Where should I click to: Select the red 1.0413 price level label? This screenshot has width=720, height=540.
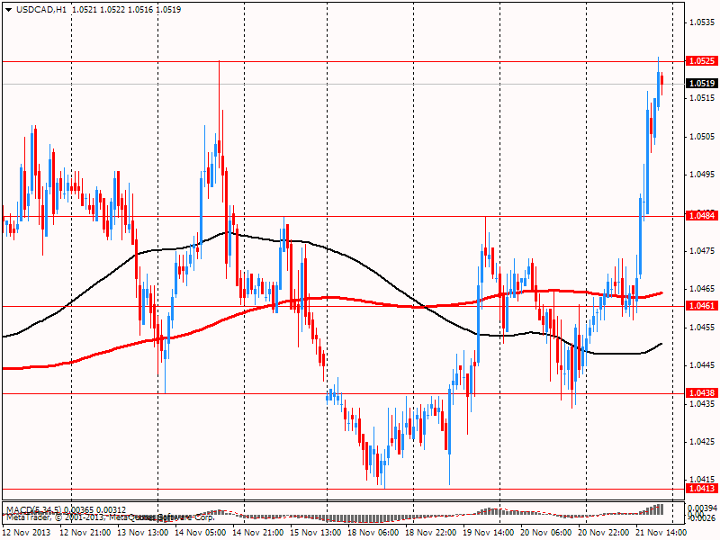point(702,489)
